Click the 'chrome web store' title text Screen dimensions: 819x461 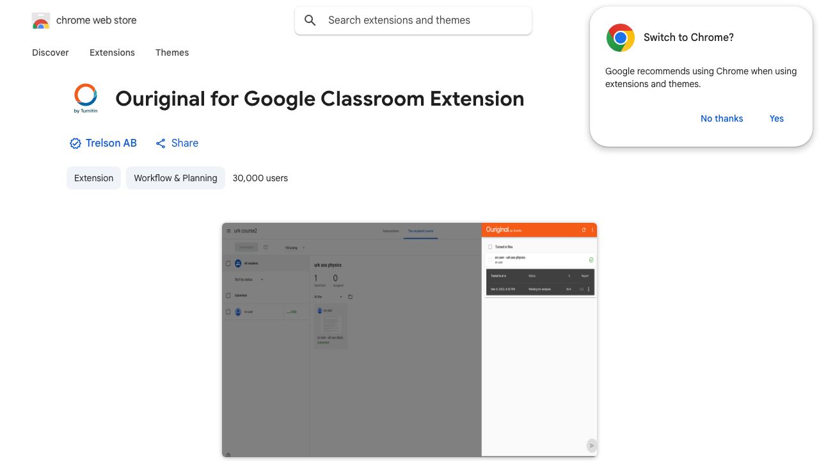tap(97, 20)
